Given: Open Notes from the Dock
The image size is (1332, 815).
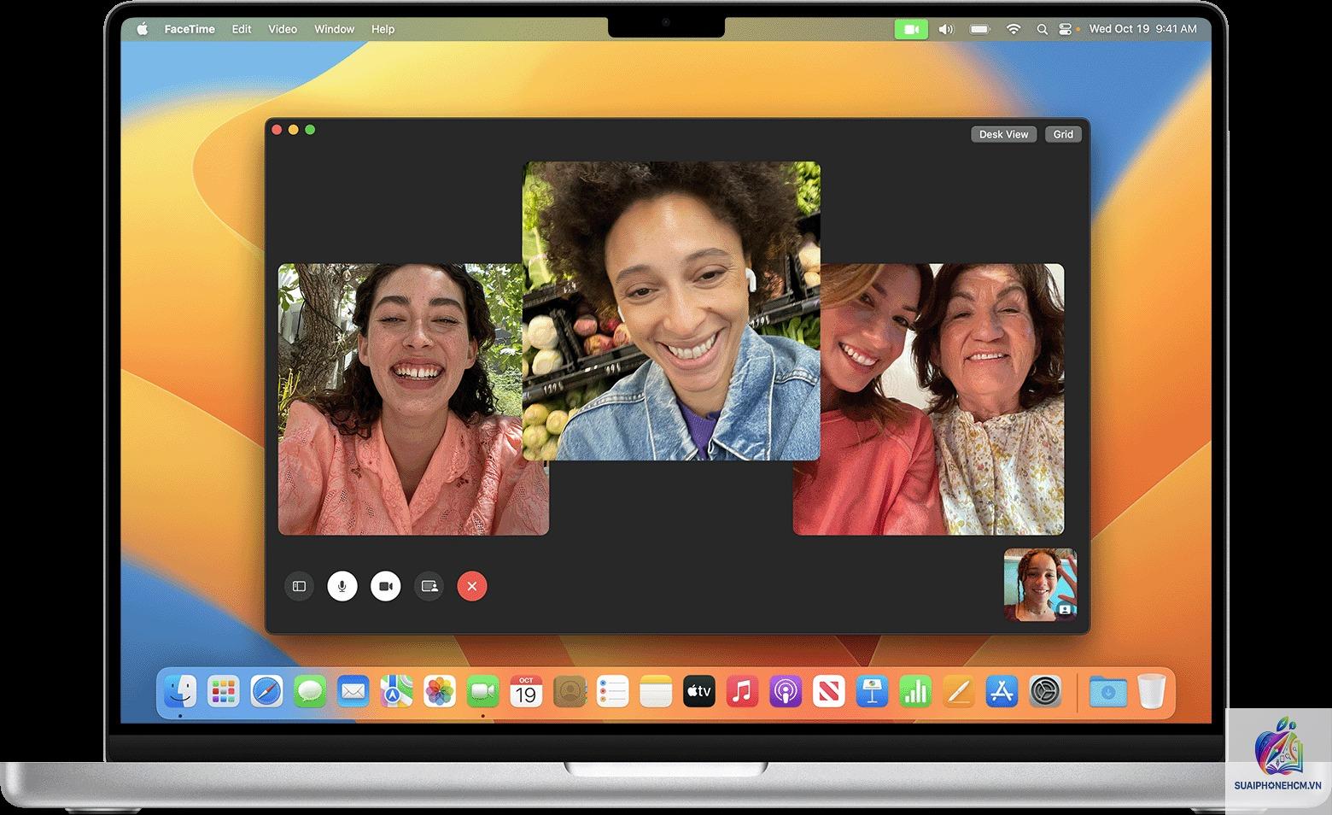Looking at the screenshot, I should (656, 691).
